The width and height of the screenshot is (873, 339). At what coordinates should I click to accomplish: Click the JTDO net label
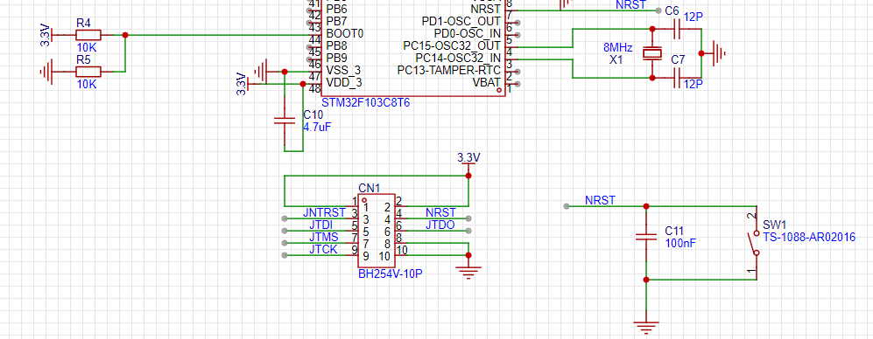(x=440, y=225)
